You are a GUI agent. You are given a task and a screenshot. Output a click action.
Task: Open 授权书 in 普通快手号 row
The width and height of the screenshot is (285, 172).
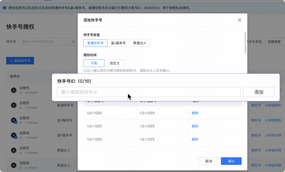click(x=256, y=105)
